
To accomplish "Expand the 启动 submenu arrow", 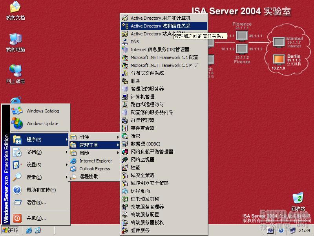I will click(x=118, y=153).
